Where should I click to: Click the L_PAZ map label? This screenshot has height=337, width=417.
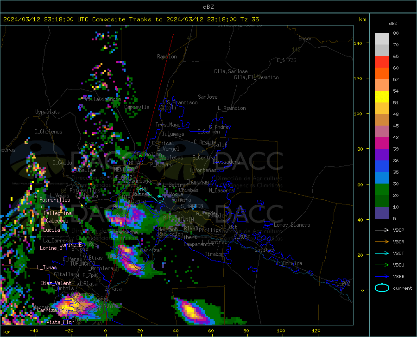point(343,284)
